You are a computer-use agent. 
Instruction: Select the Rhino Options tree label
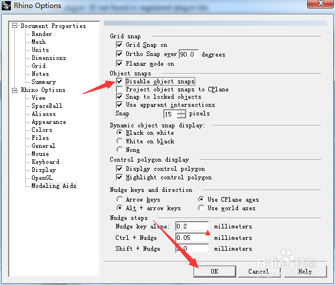43,90
